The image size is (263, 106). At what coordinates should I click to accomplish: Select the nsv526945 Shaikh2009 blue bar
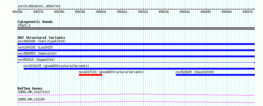click(x=215, y=75)
